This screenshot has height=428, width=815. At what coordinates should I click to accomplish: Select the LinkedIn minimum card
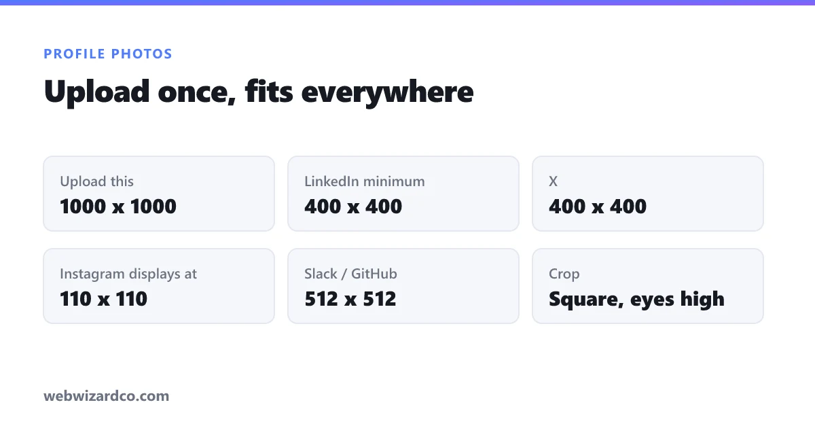pos(403,194)
